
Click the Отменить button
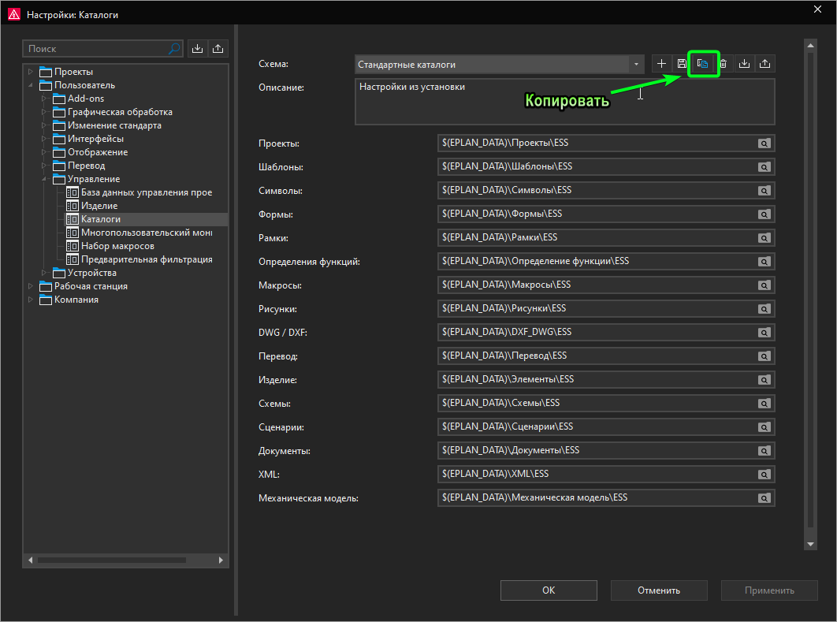pos(659,590)
